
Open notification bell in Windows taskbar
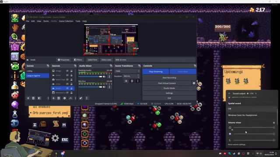(x=276, y=154)
